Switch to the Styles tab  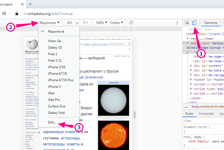pyautogui.click(x=189, y=114)
